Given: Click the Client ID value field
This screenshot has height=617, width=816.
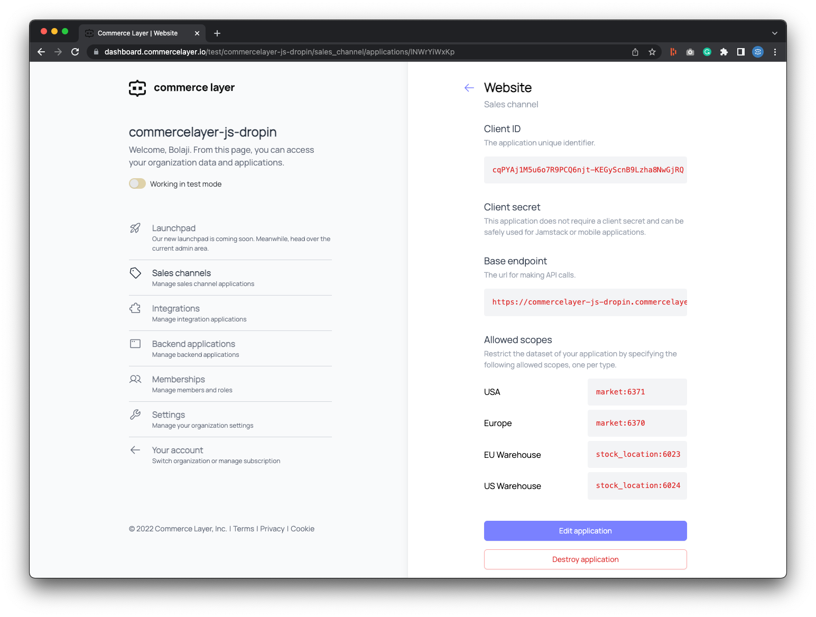Looking at the screenshot, I should point(586,170).
